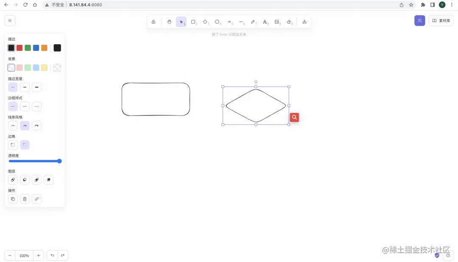Zoom out with minus button
Screen dimensions: 458x262
(10, 256)
